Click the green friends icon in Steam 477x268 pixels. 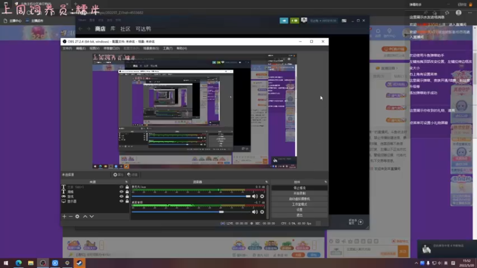tap(294, 21)
